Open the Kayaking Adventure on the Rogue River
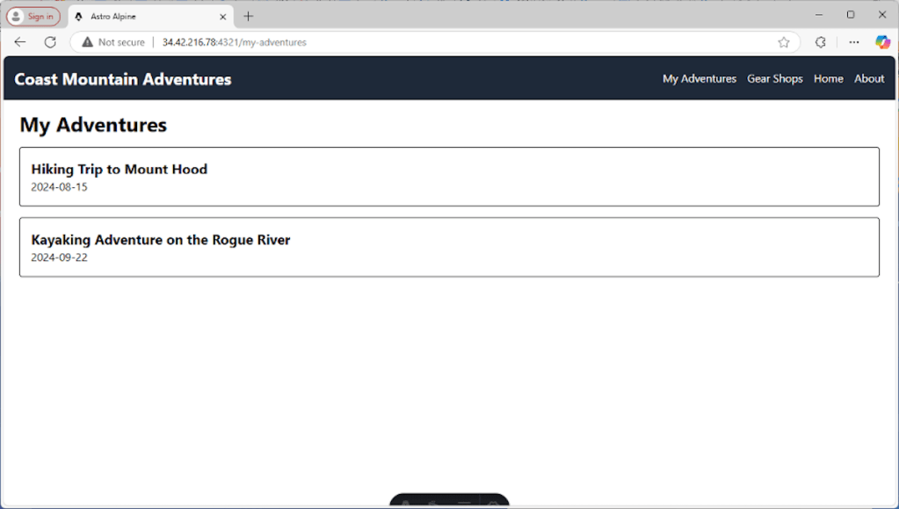Viewport: 899px width, 509px height. pyautogui.click(x=160, y=240)
